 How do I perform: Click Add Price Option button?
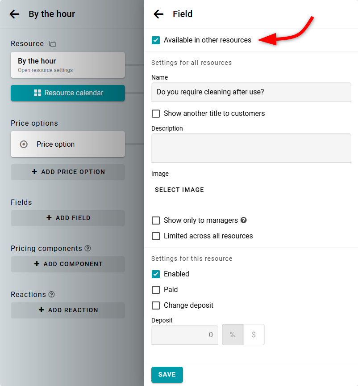(x=68, y=172)
